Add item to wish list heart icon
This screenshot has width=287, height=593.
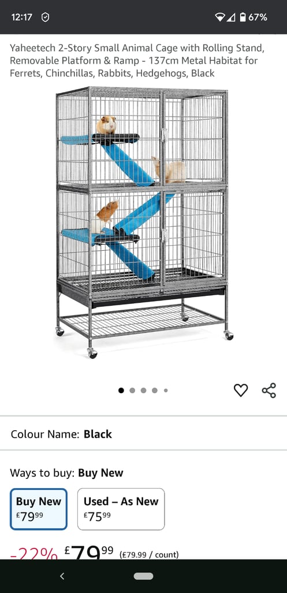tap(241, 390)
